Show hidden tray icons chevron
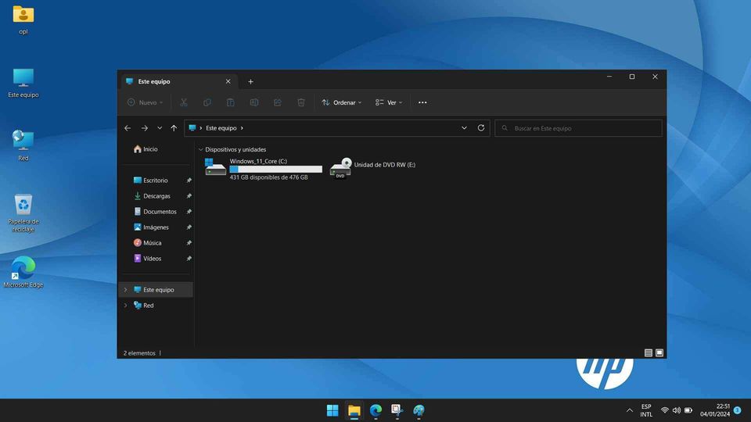751x422 pixels. pyautogui.click(x=629, y=410)
